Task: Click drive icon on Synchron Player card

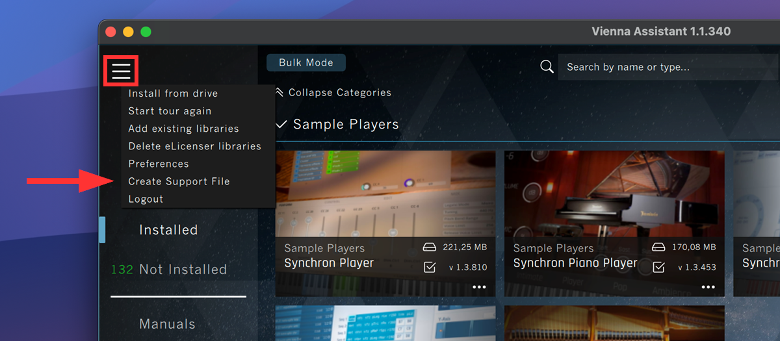Action: click(430, 247)
